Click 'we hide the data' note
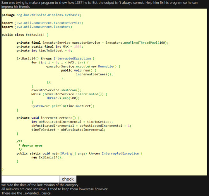 (40, 185)
